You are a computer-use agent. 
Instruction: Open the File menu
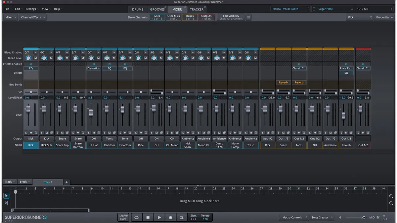point(8,9)
